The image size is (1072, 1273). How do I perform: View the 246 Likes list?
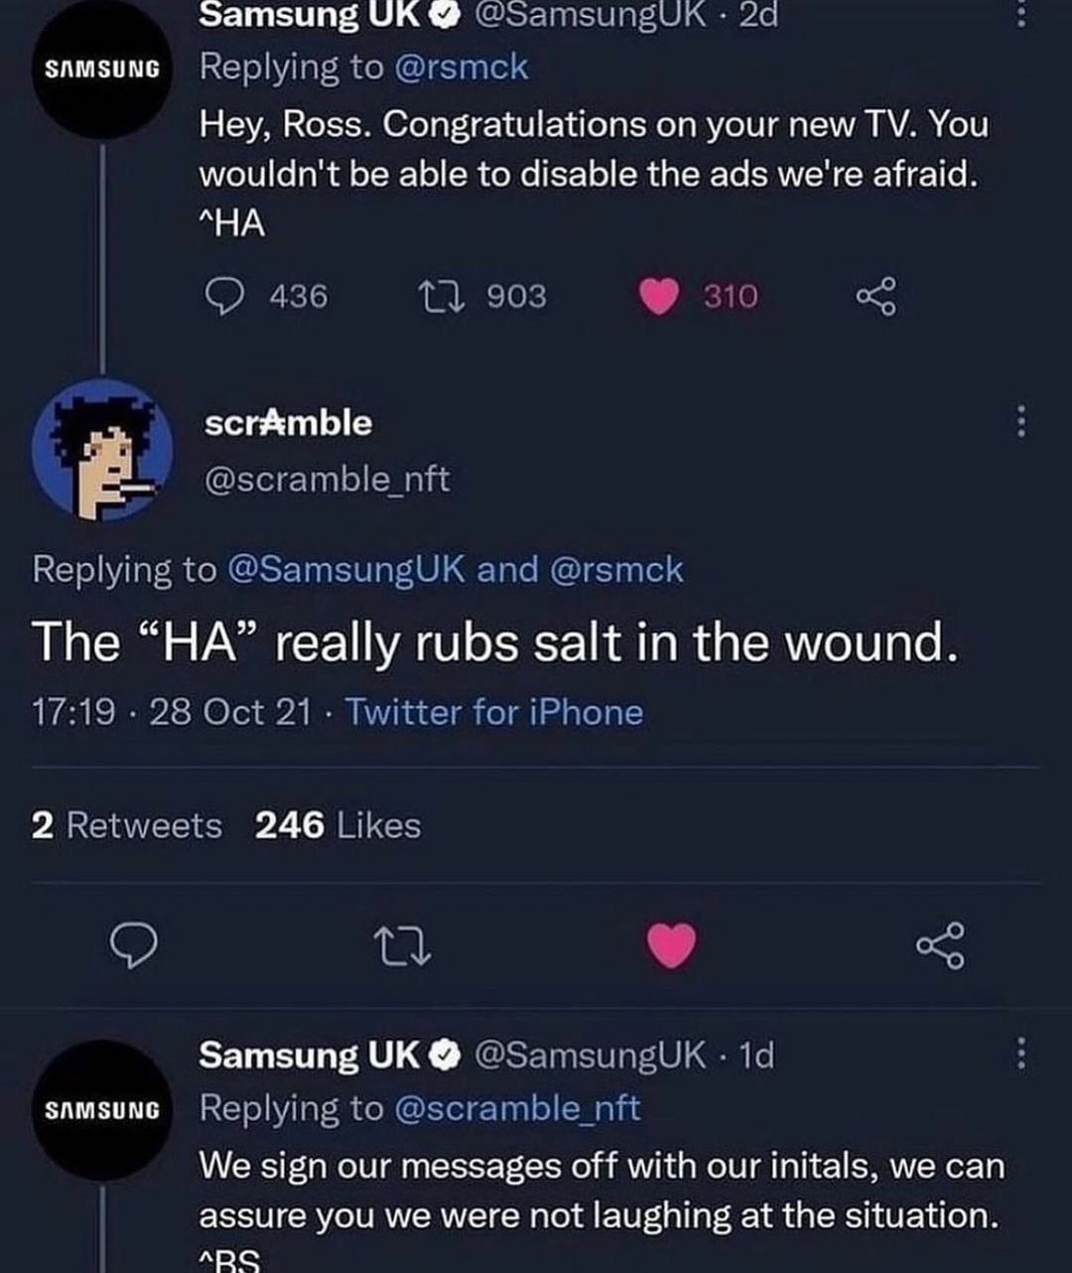click(x=337, y=825)
